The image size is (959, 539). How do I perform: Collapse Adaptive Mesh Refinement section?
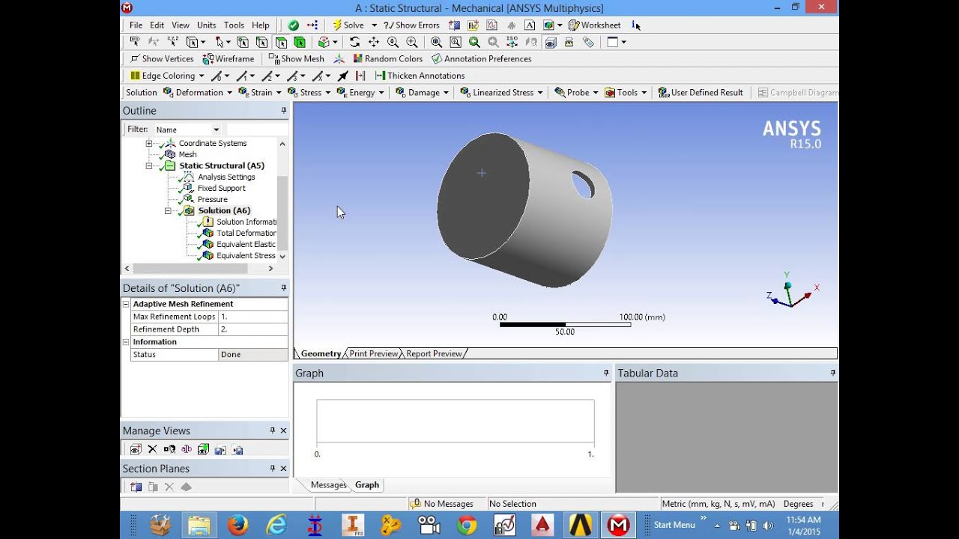[x=126, y=304]
